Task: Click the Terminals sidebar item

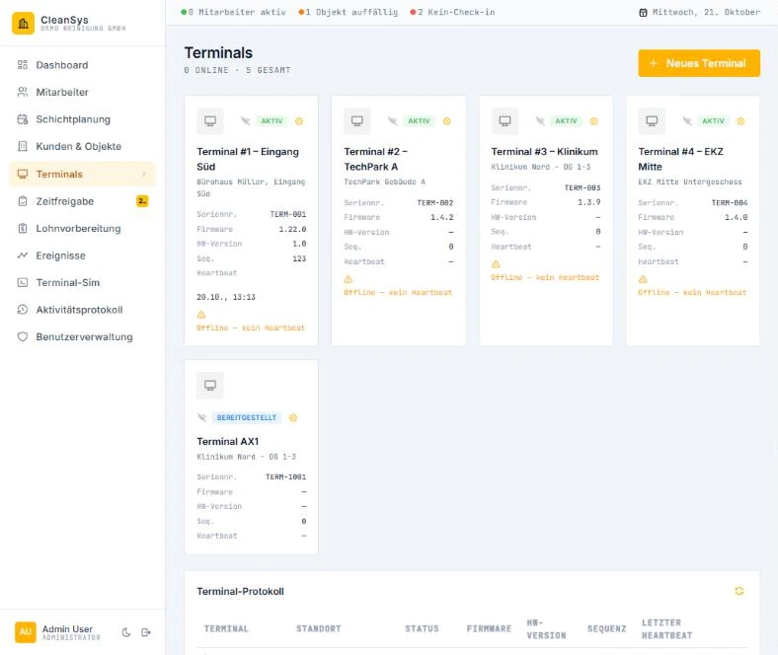Action: tap(82, 174)
